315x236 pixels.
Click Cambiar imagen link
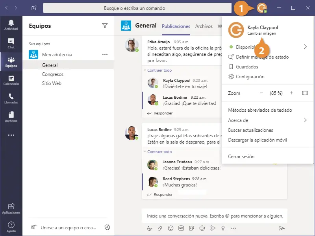point(261,33)
